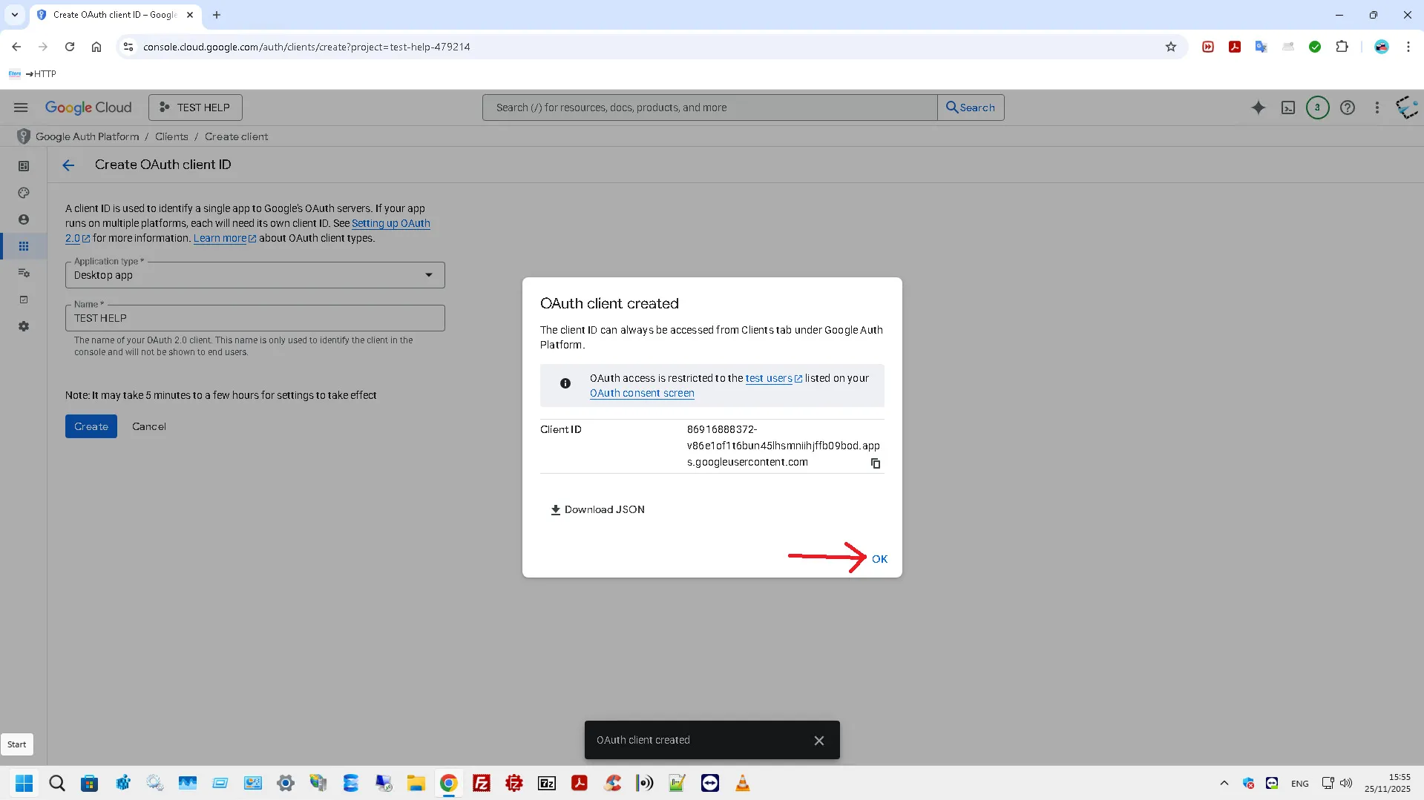
Task: Click the Clients breadcrumb item
Action: tap(171, 136)
